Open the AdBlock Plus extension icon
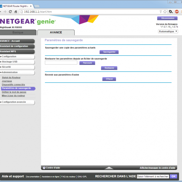This screenshot has height=182, width=182. coord(177,12)
